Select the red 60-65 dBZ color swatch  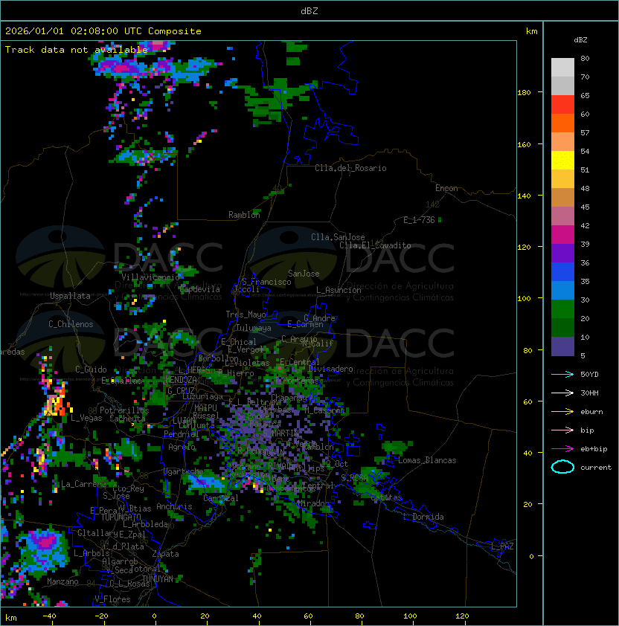pos(562,105)
